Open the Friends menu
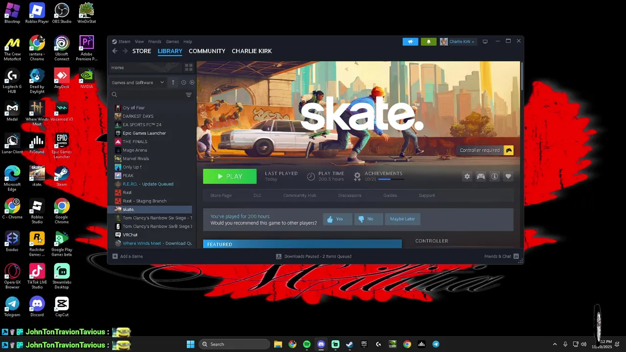This screenshot has height=352, width=626. point(155,42)
